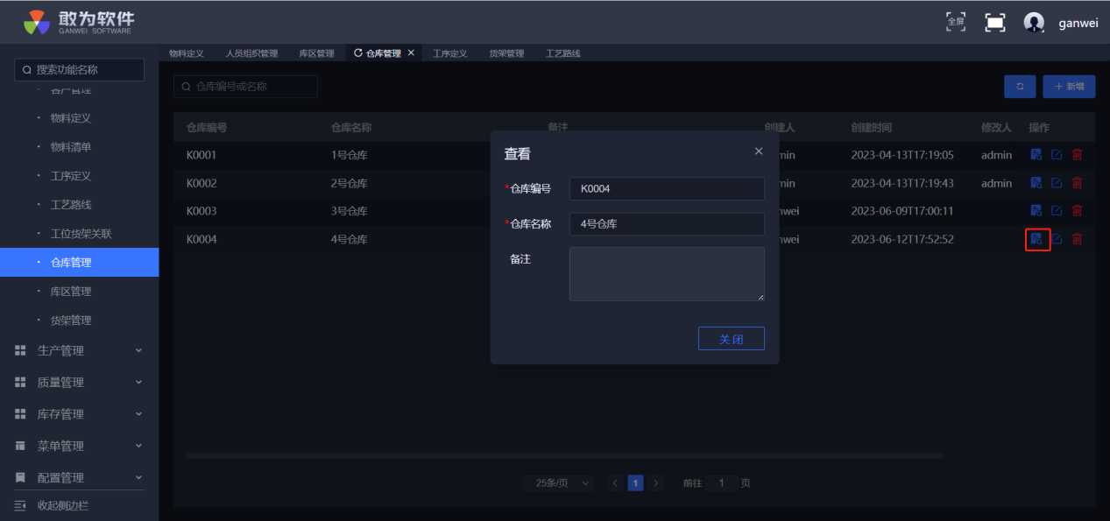The image size is (1110, 521).
Task: Delete warehouse K0004
Action: [1077, 239]
